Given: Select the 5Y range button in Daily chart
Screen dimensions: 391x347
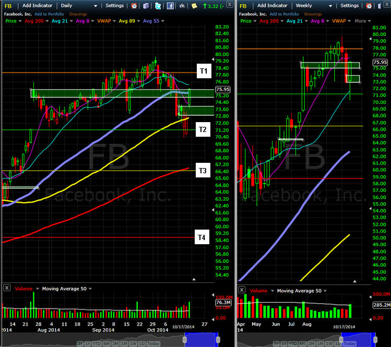Looking at the screenshot, I should (x=80, y=343).
